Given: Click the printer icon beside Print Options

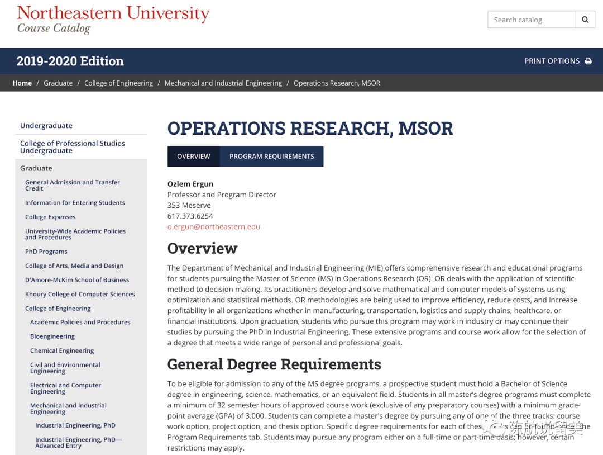Looking at the screenshot, I should 588,61.
